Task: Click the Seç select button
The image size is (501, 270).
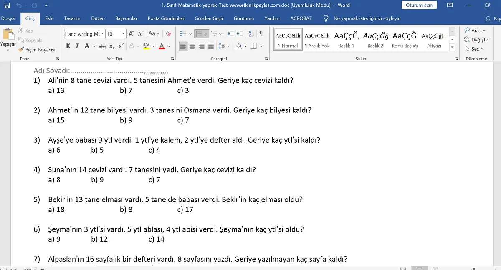Action: [474, 49]
